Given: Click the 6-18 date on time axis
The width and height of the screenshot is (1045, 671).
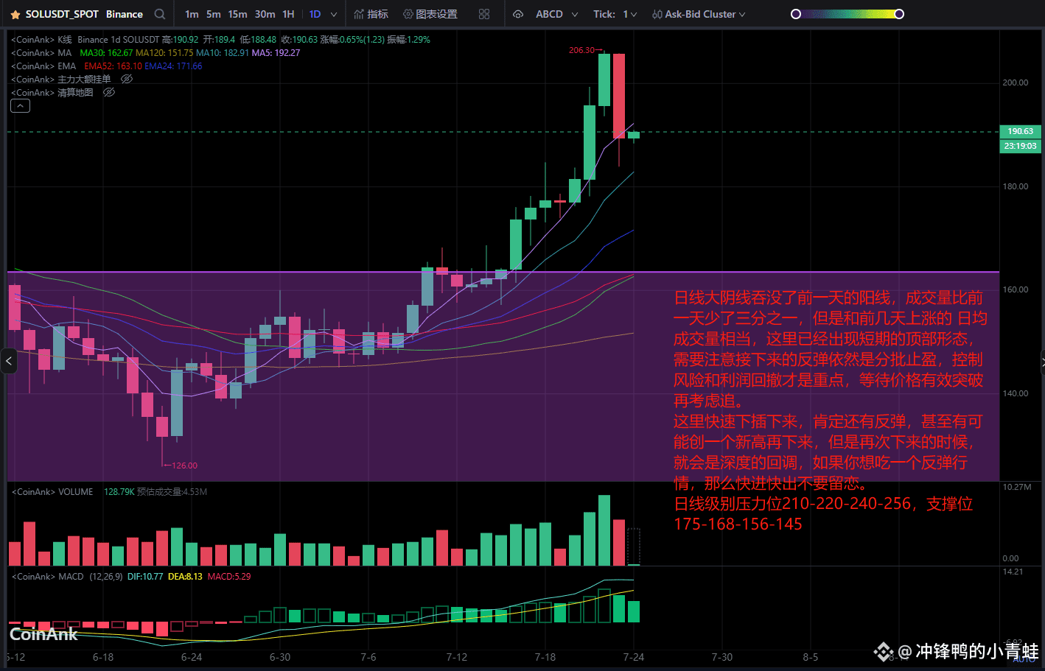Looking at the screenshot, I should click(103, 657).
